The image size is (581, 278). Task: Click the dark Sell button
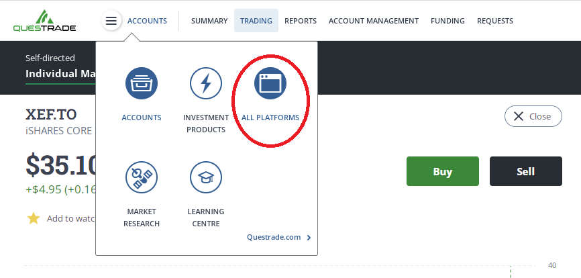(x=526, y=171)
